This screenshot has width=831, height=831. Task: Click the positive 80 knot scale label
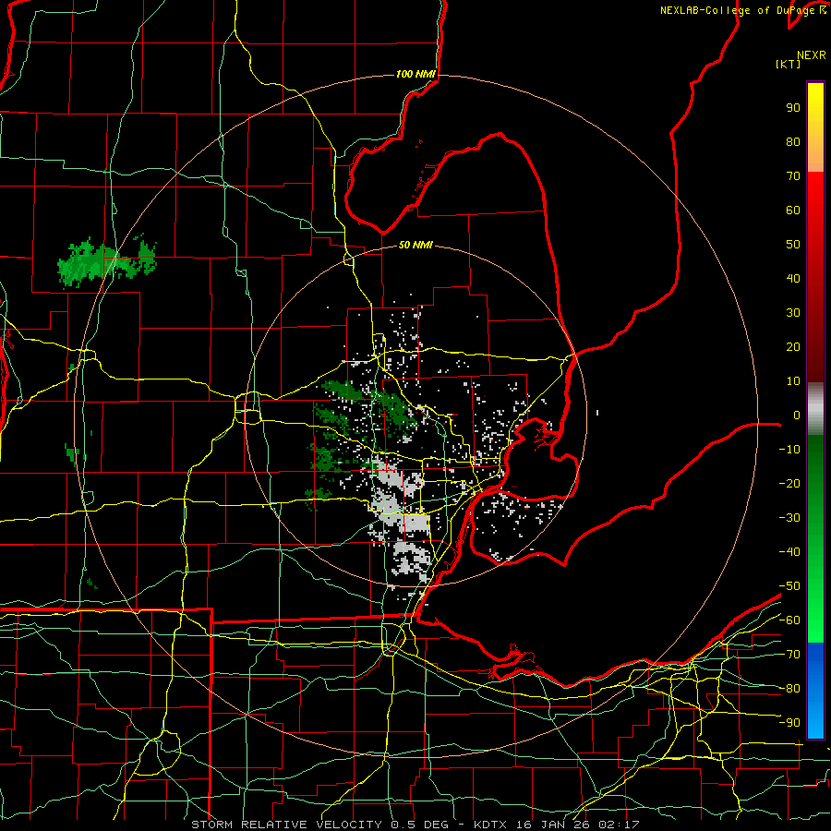click(793, 142)
